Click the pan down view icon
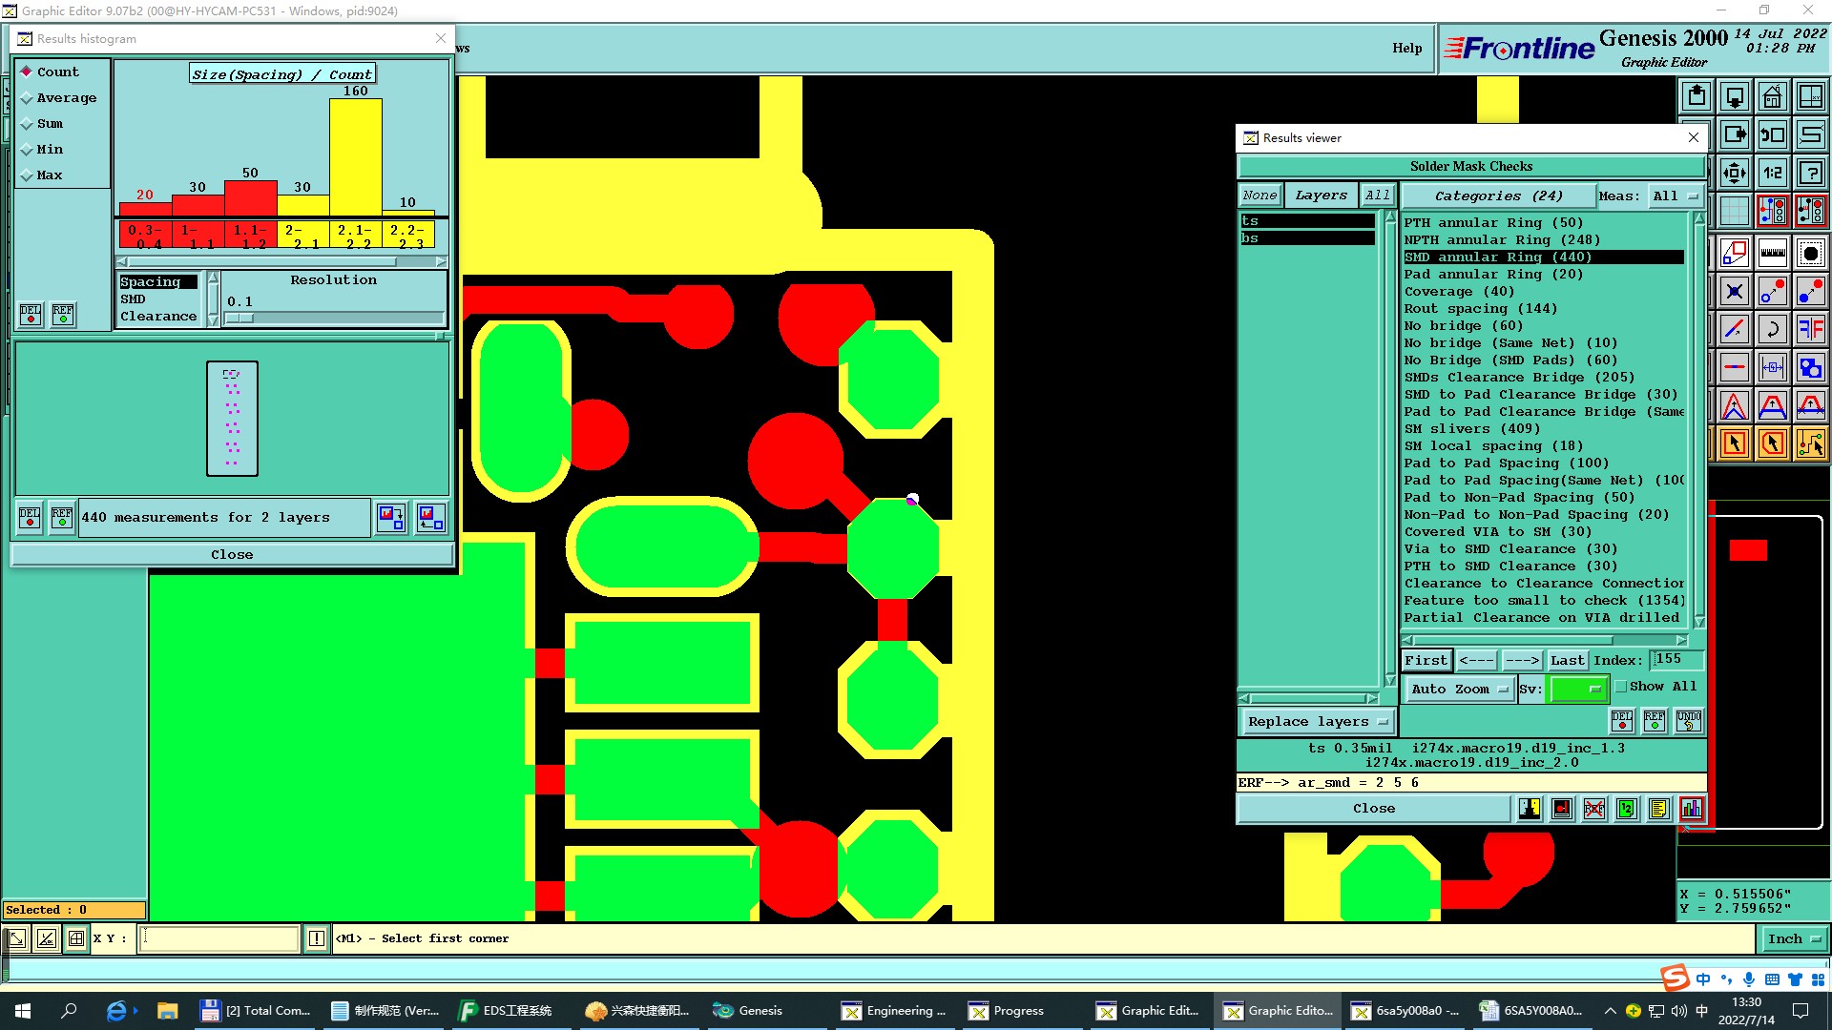The width and height of the screenshot is (1832, 1030). pos(1735,96)
